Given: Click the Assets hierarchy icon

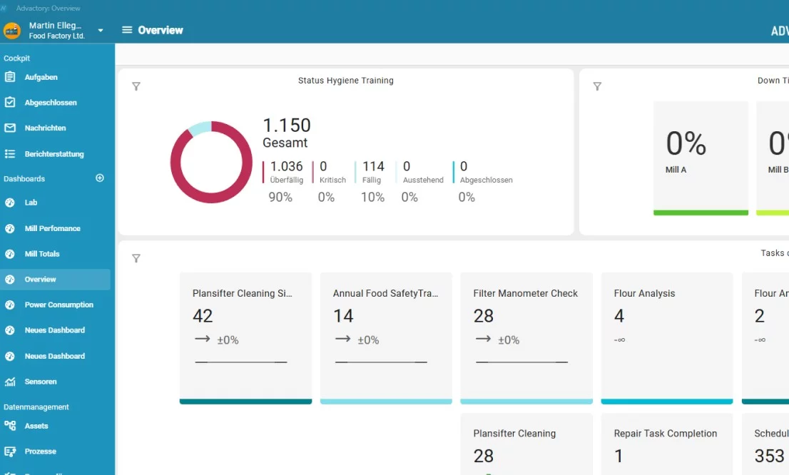Looking at the screenshot, I should click(9, 426).
